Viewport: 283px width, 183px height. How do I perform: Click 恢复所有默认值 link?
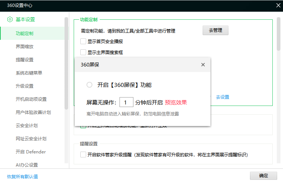pos(22,176)
